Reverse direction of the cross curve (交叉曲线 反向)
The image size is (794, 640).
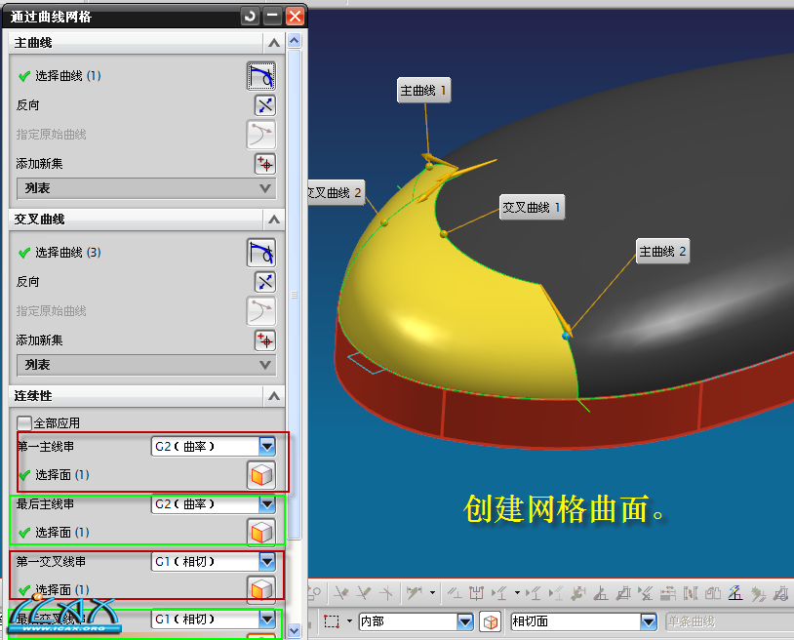coord(265,282)
